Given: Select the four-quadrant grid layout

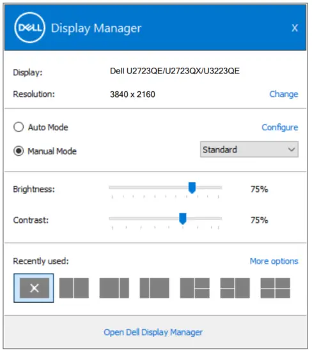Looking at the screenshot, I should tap(275, 288).
